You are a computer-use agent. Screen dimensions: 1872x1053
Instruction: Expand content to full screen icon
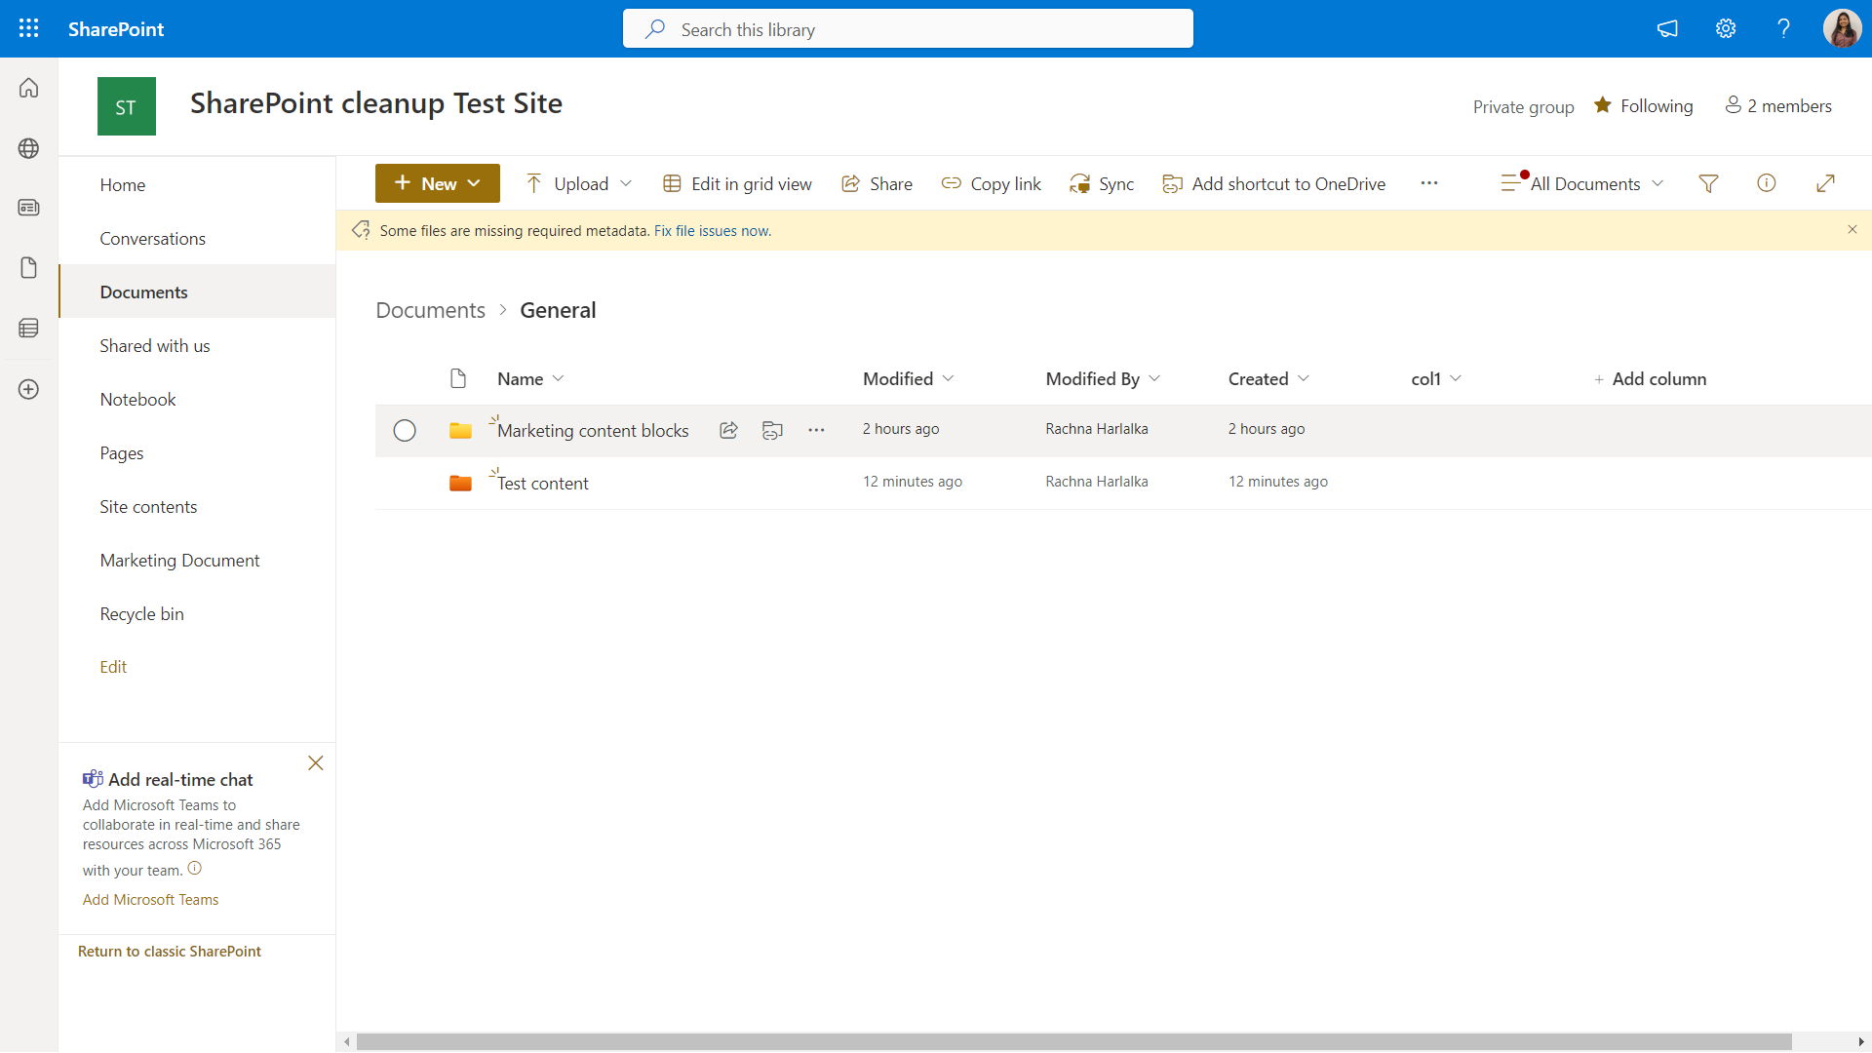tap(1825, 183)
